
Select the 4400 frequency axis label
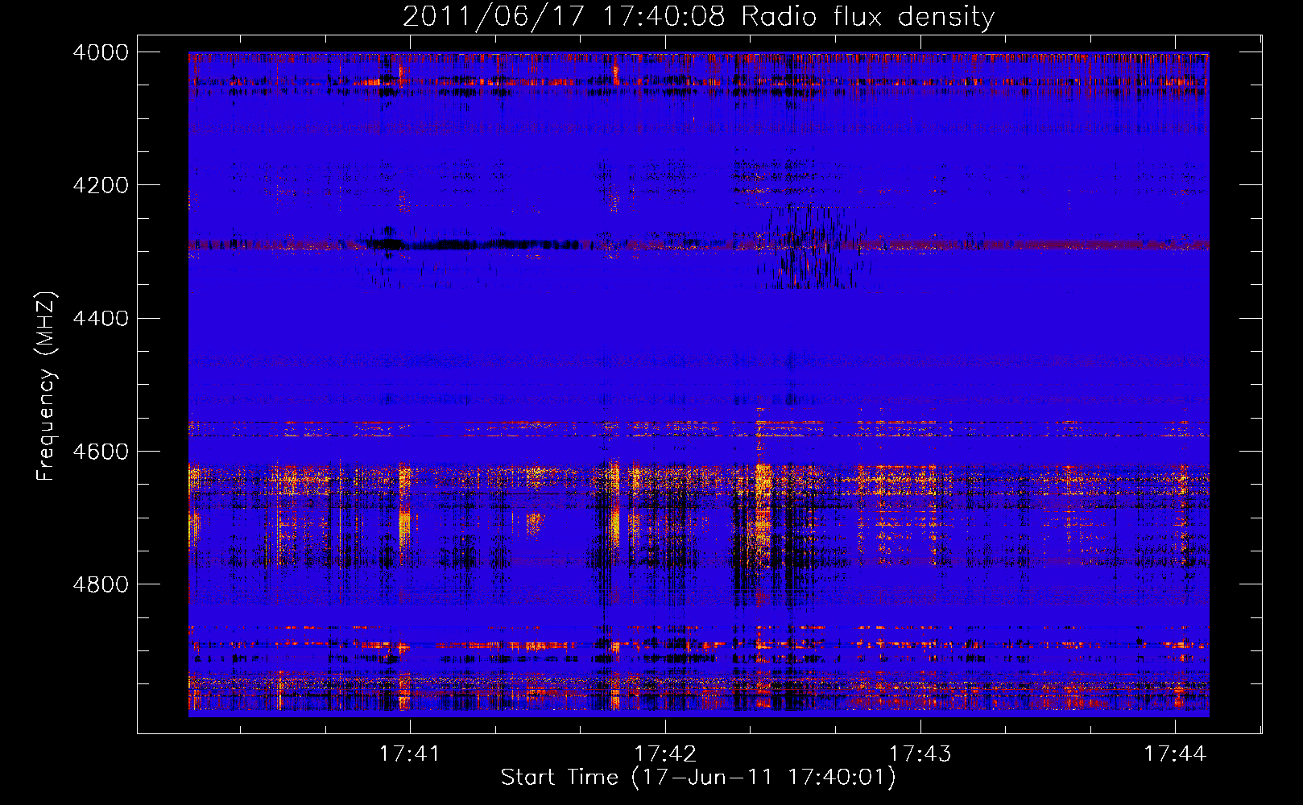pos(101,319)
